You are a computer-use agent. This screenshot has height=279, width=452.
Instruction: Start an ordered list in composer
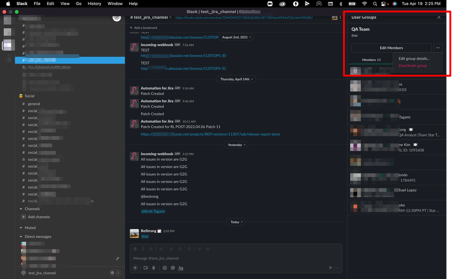[x=171, y=249]
